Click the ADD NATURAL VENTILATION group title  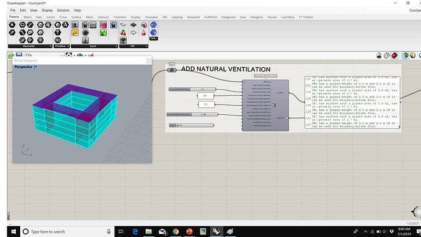tap(226, 69)
